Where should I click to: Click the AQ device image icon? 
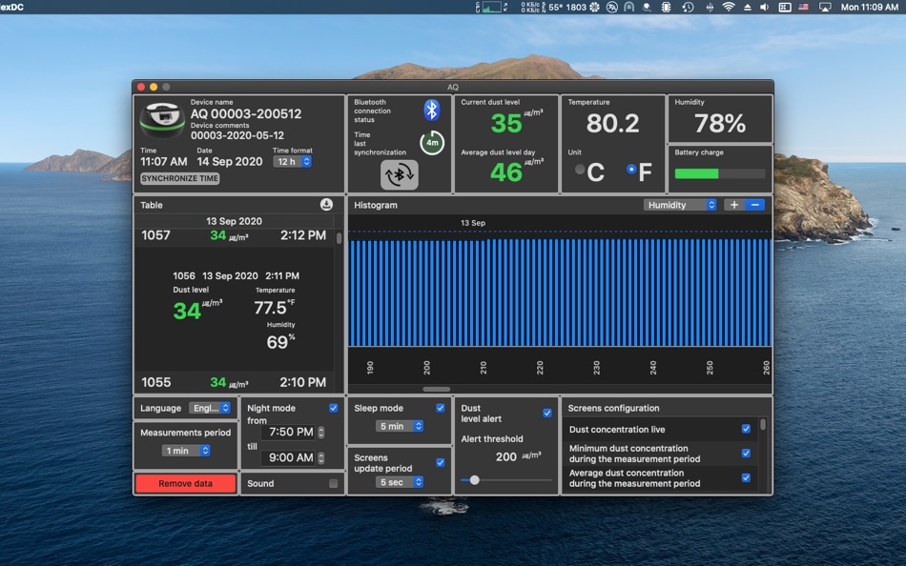(162, 121)
